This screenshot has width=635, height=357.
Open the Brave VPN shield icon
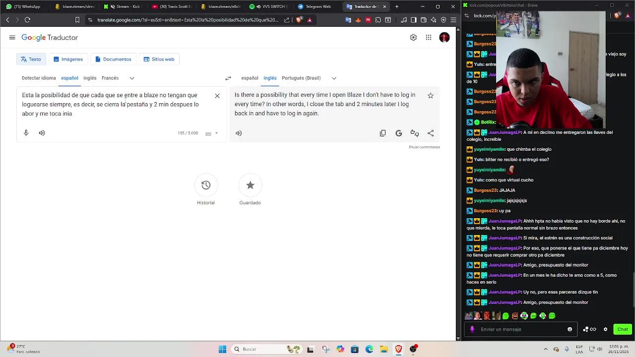coord(443,20)
